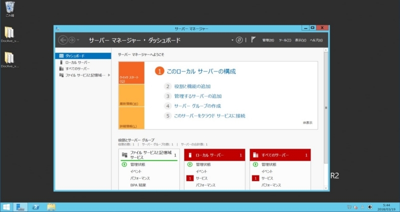The width and height of the screenshot is (400, 212).
Task: Launch PowerShell from the taskbar
Action: coord(35,207)
